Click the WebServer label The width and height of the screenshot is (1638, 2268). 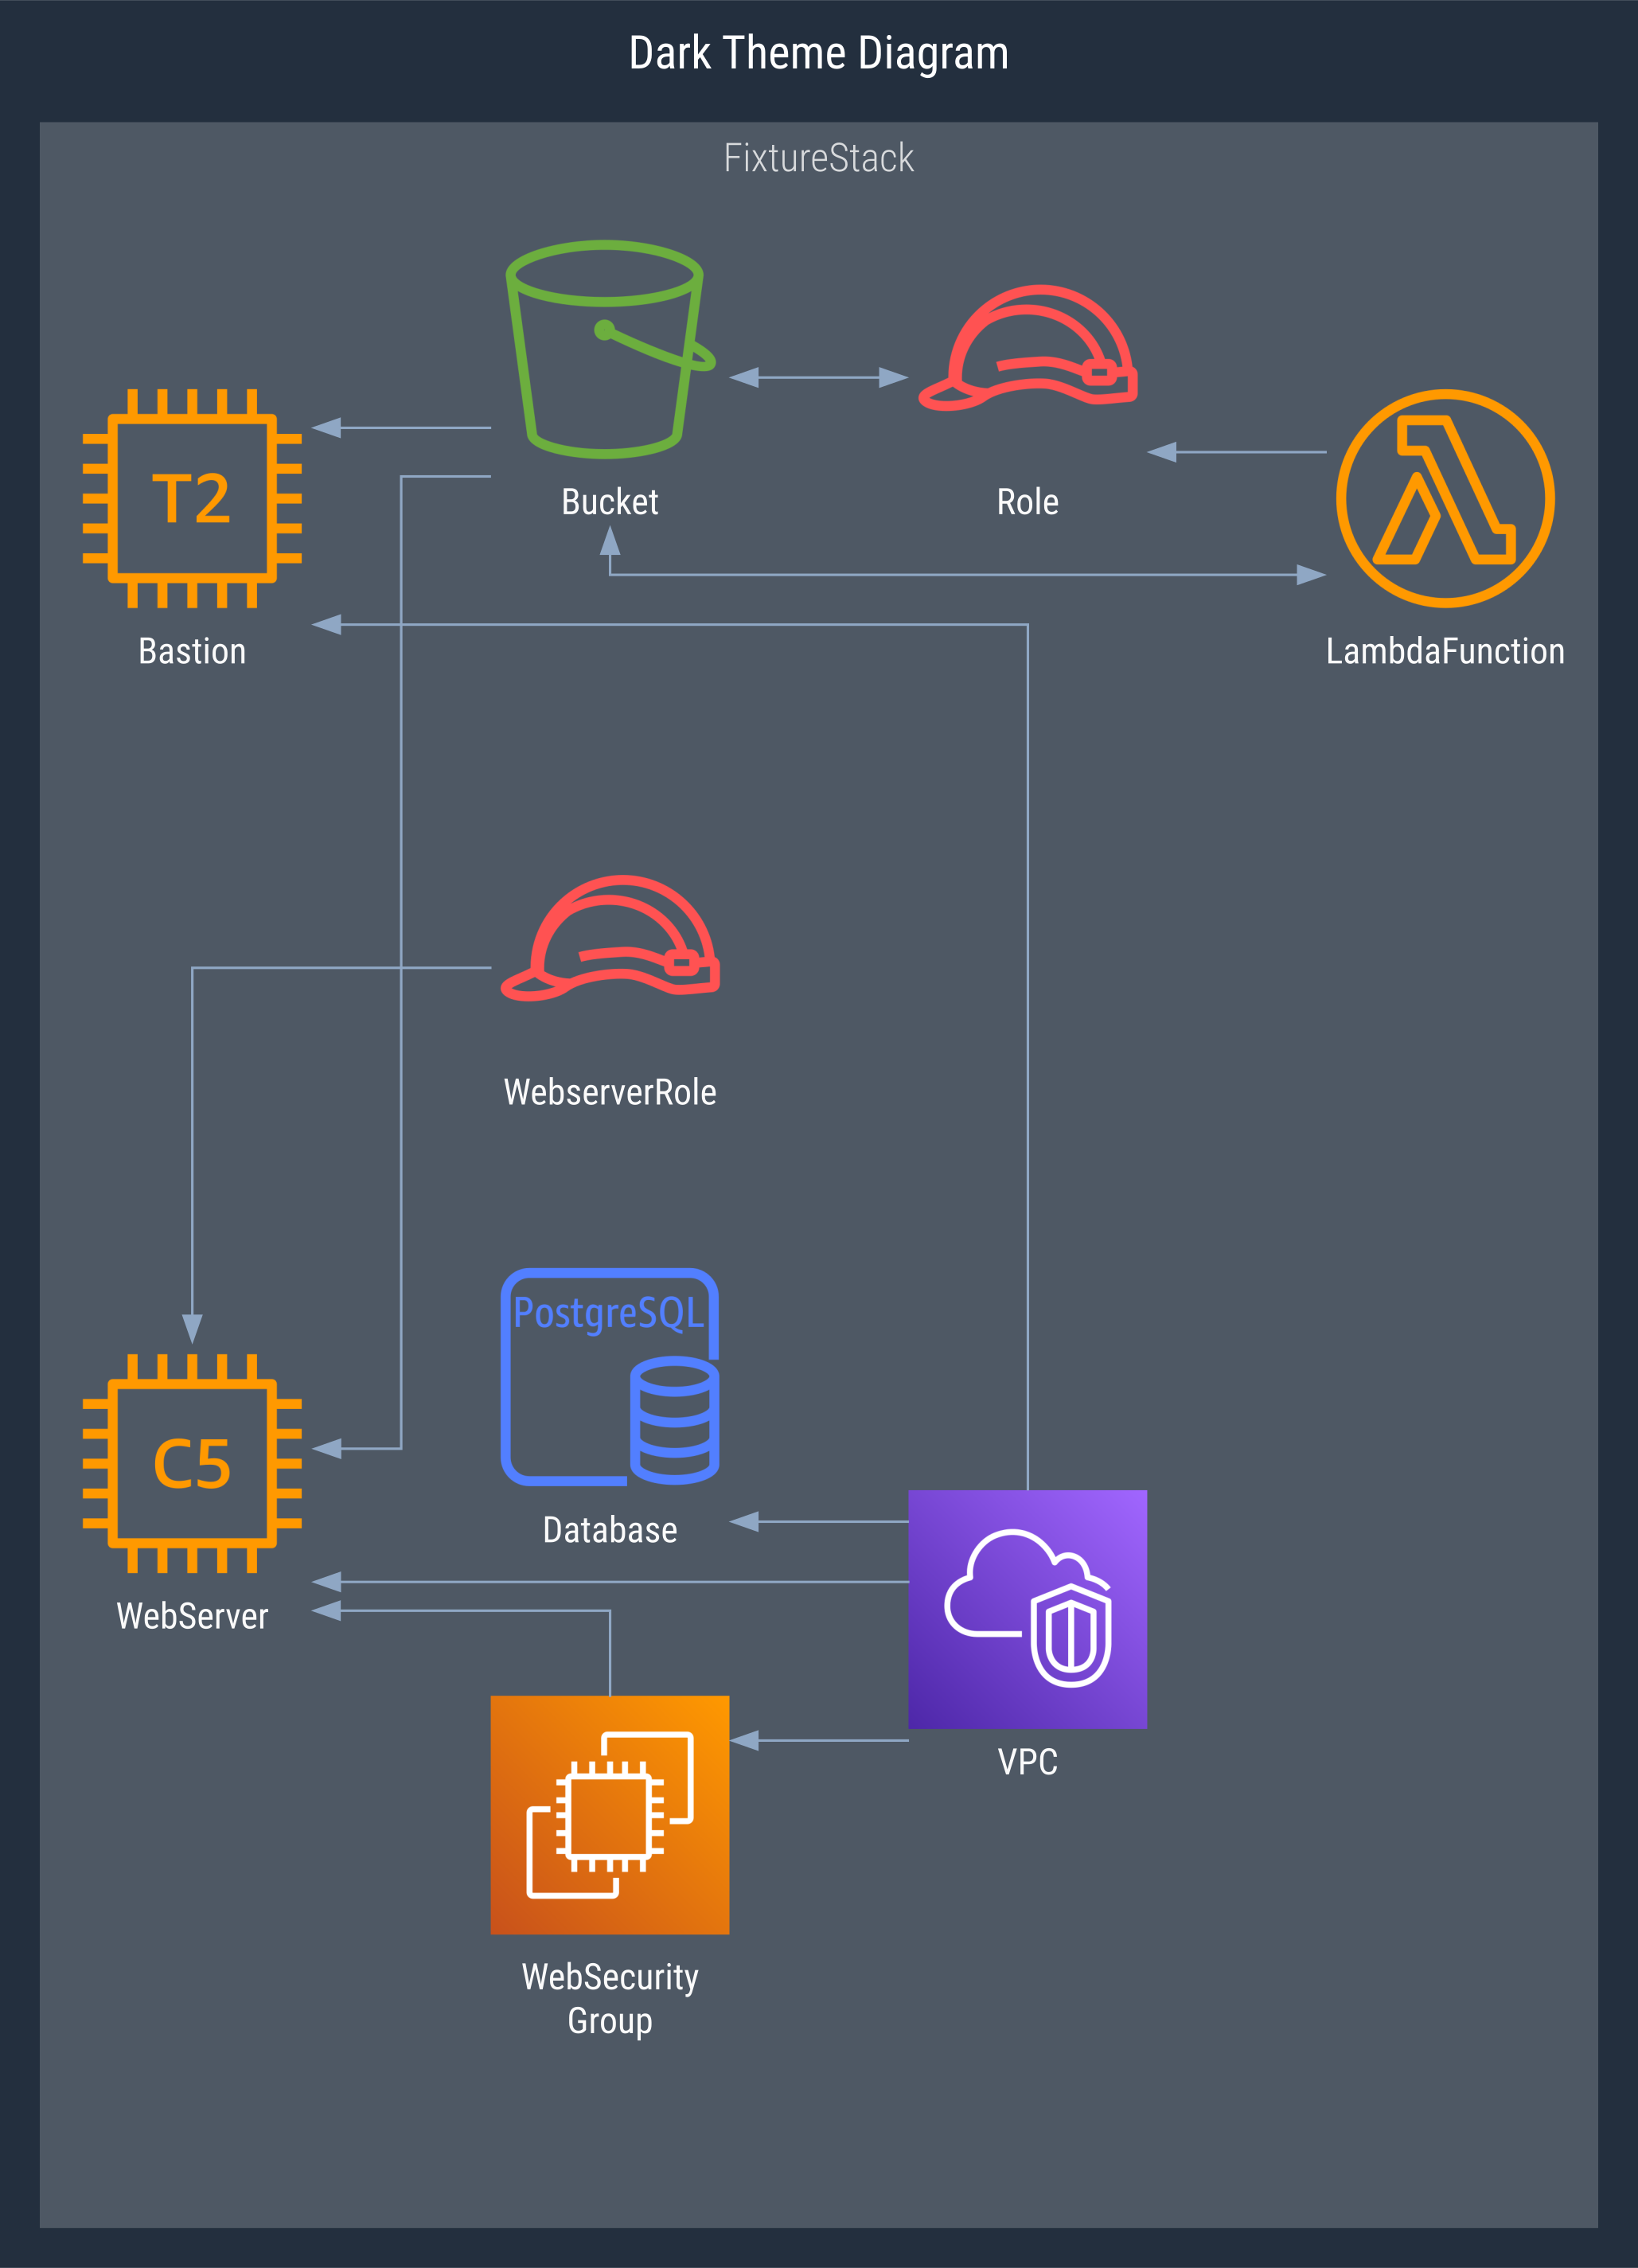(192, 1616)
